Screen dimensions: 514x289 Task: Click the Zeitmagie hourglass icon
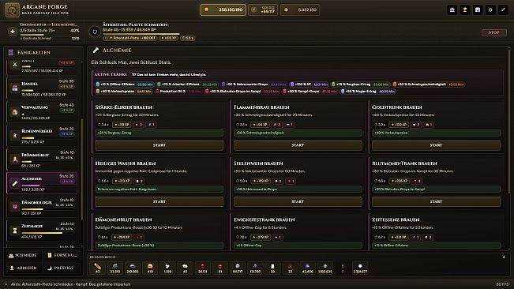(15, 231)
